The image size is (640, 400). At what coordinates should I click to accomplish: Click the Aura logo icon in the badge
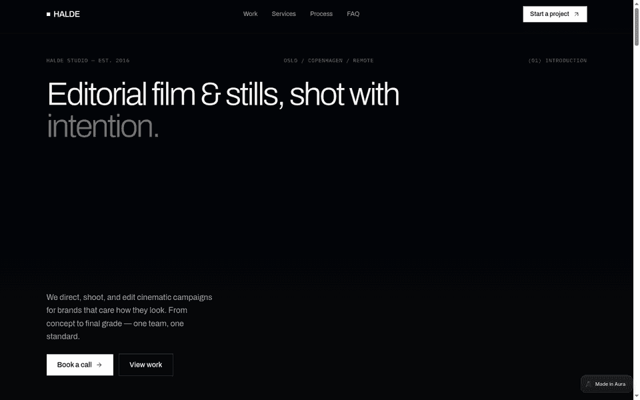588,384
